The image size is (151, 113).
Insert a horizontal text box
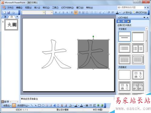47,105
